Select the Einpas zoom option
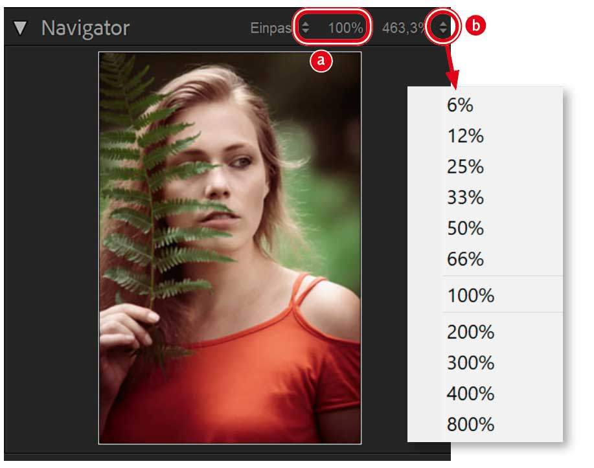Screen dimensions: 594x468 coord(271,28)
